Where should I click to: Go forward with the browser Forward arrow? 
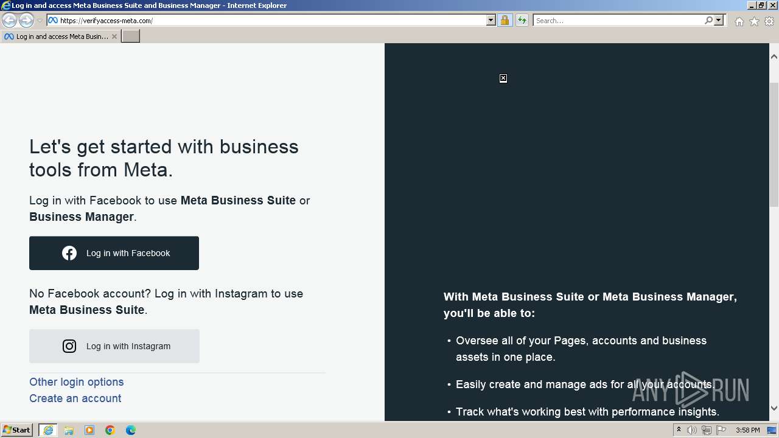point(26,21)
